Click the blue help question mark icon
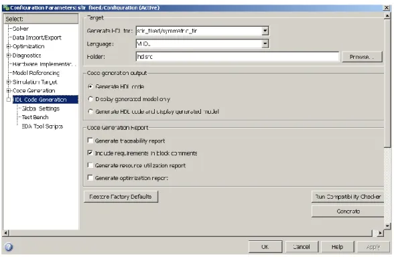394x257 pixels. pyautogui.click(x=9, y=247)
